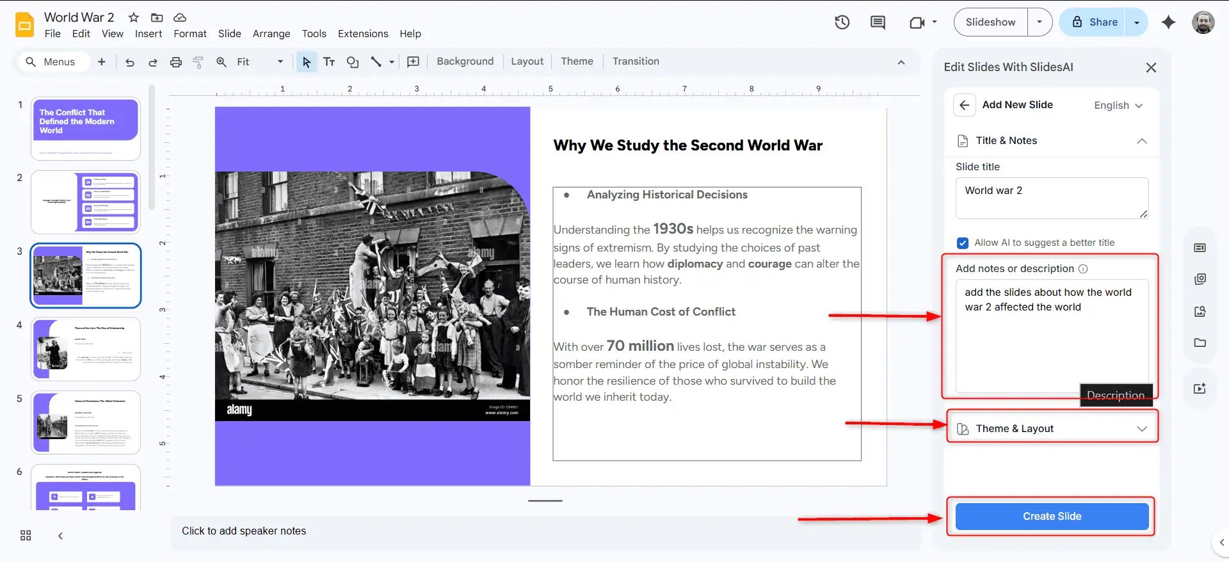Viewport: 1229px width, 562px height.
Task: Open the Format menu
Action: [190, 34]
